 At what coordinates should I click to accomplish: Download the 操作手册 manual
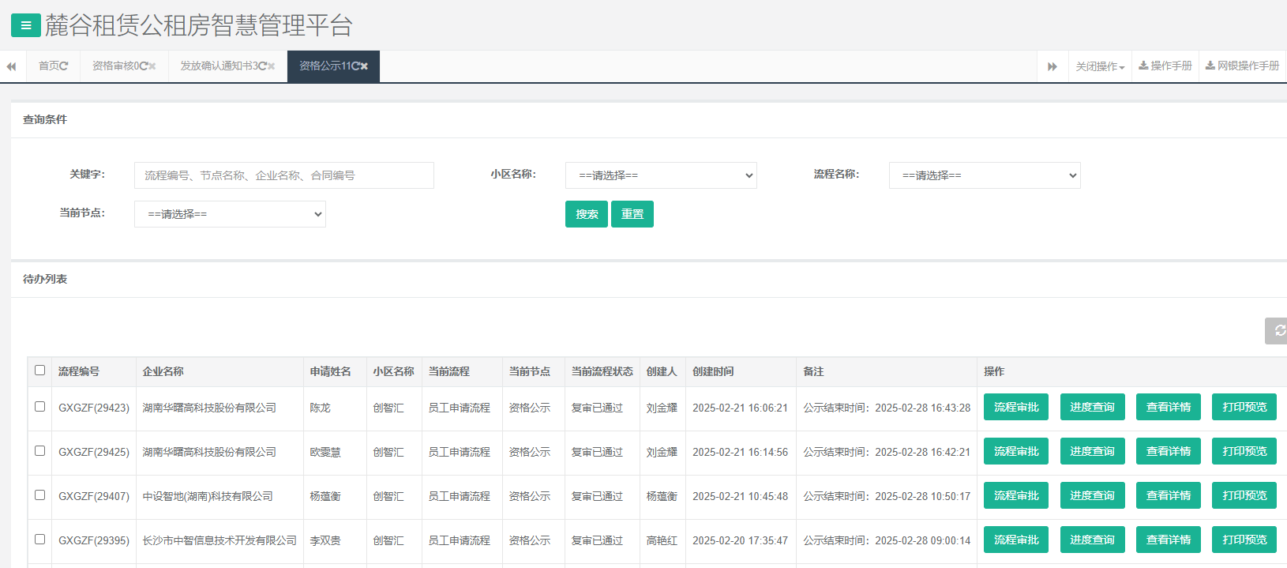[x=1165, y=66]
